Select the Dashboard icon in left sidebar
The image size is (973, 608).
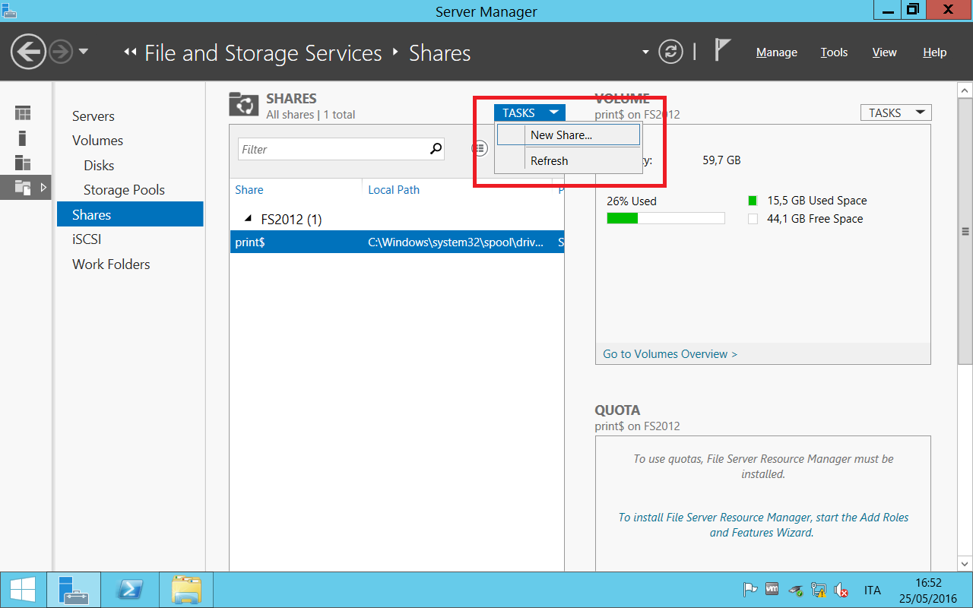23,113
